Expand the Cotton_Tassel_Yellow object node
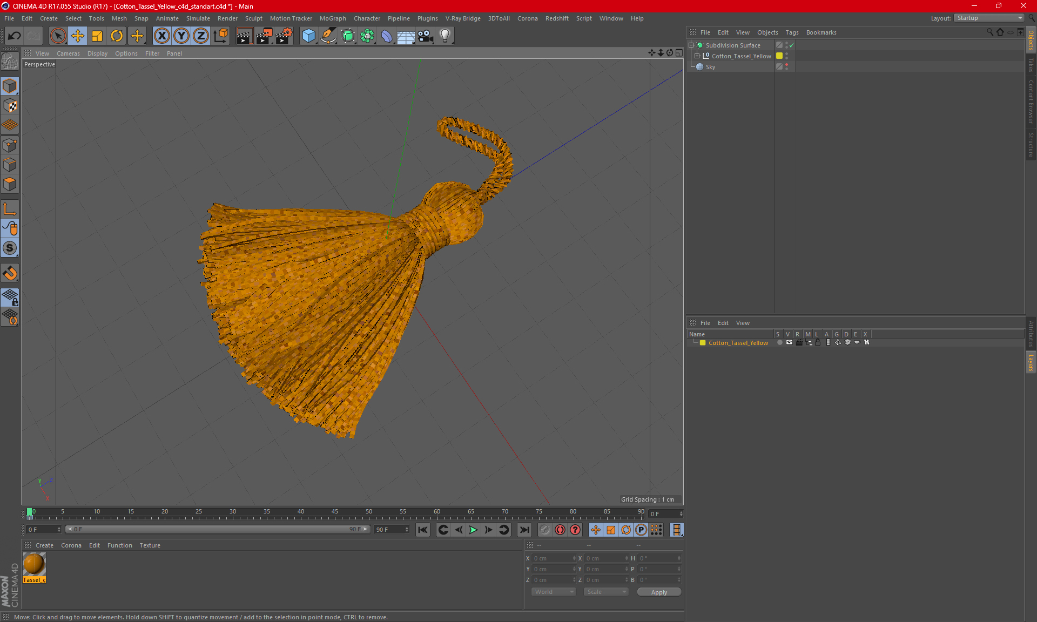 pyautogui.click(x=697, y=56)
